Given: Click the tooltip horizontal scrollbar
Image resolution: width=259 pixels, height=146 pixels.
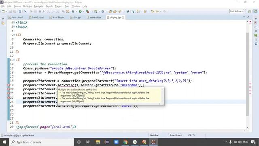Looking at the screenshot, I should click(x=109, y=104).
